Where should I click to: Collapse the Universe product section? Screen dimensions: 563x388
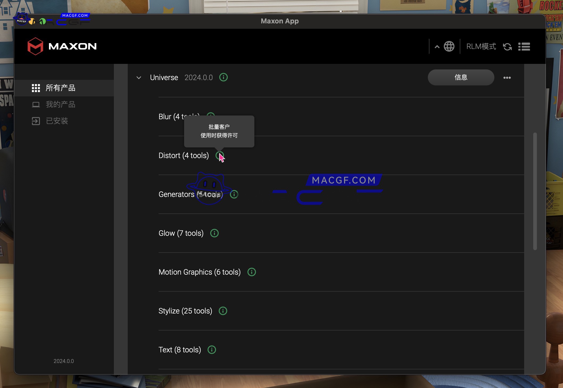click(x=139, y=78)
